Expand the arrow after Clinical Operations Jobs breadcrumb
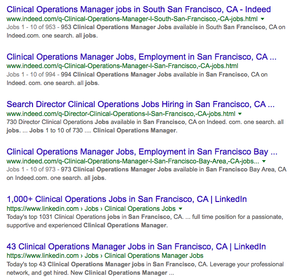 click(180, 209)
